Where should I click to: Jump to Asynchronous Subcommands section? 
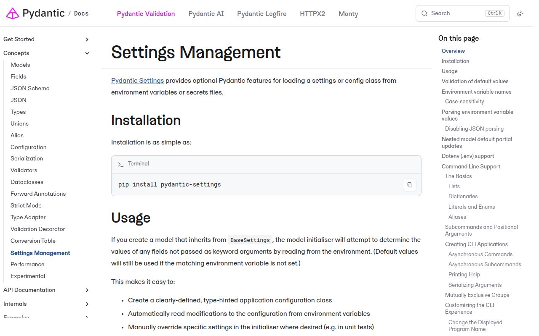(x=485, y=264)
